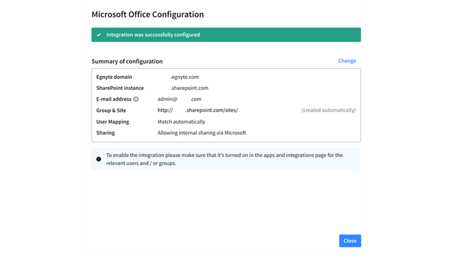Select the admin@ e-mail address value

[x=179, y=99]
